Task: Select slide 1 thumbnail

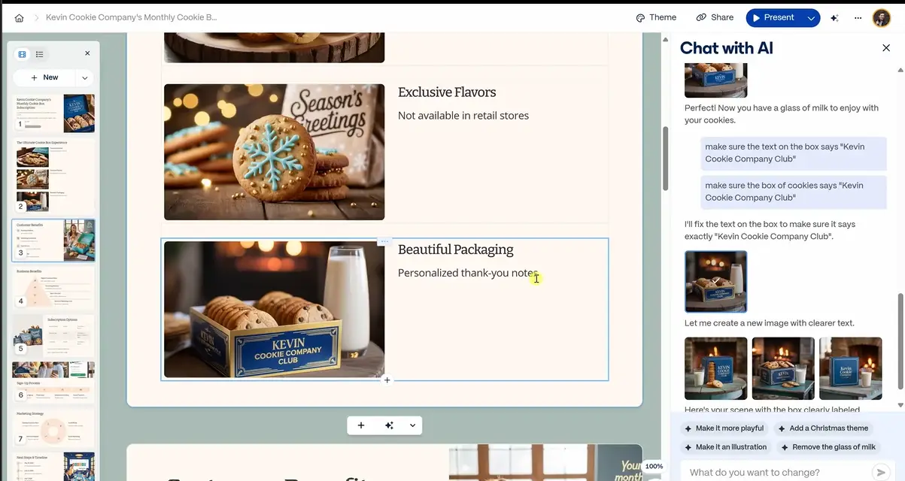Action: pyautogui.click(x=54, y=113)
